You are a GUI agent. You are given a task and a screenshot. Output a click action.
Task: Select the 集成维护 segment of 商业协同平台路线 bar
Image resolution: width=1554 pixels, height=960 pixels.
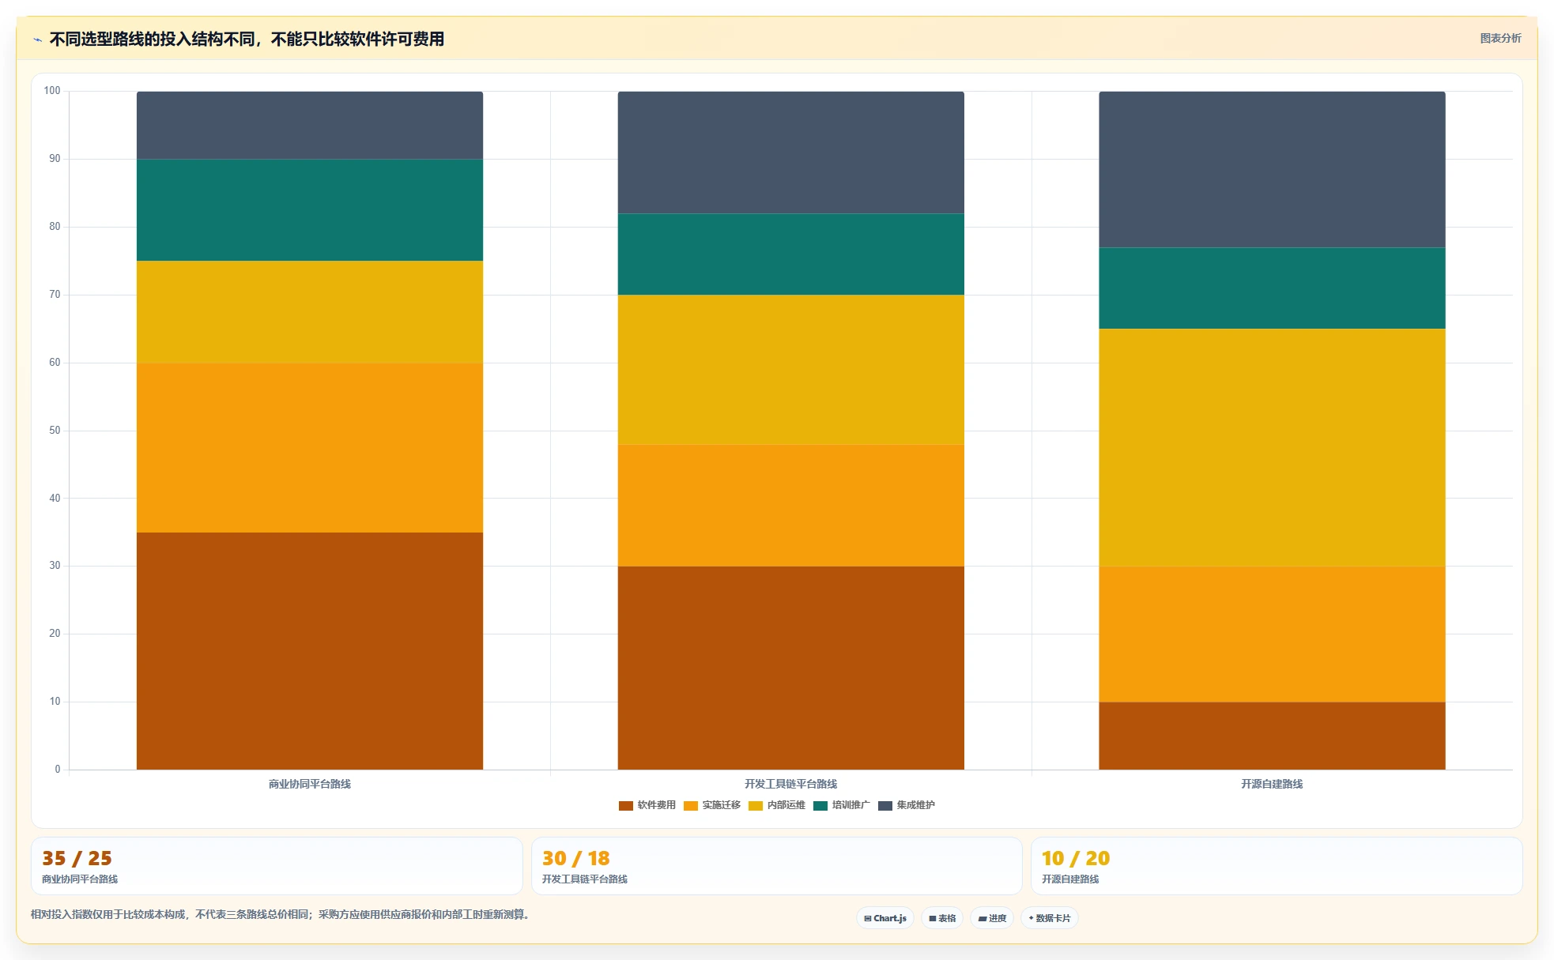tap(310, 126)
